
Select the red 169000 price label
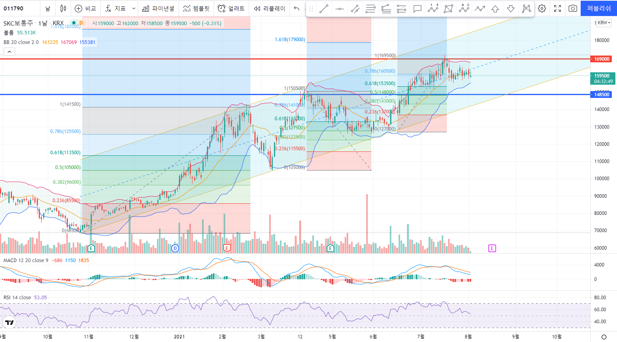point(602,59)
